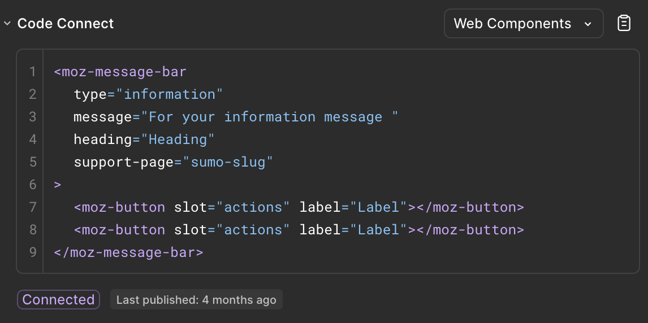Click line number 6 in gutter

(32, 185)
